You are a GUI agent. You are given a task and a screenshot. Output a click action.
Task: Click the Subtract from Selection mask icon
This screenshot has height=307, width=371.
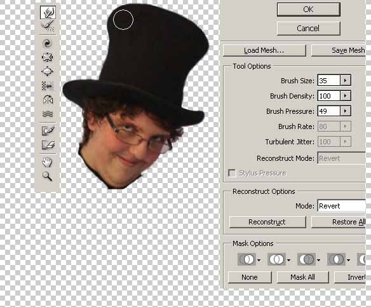click(306, 259)
